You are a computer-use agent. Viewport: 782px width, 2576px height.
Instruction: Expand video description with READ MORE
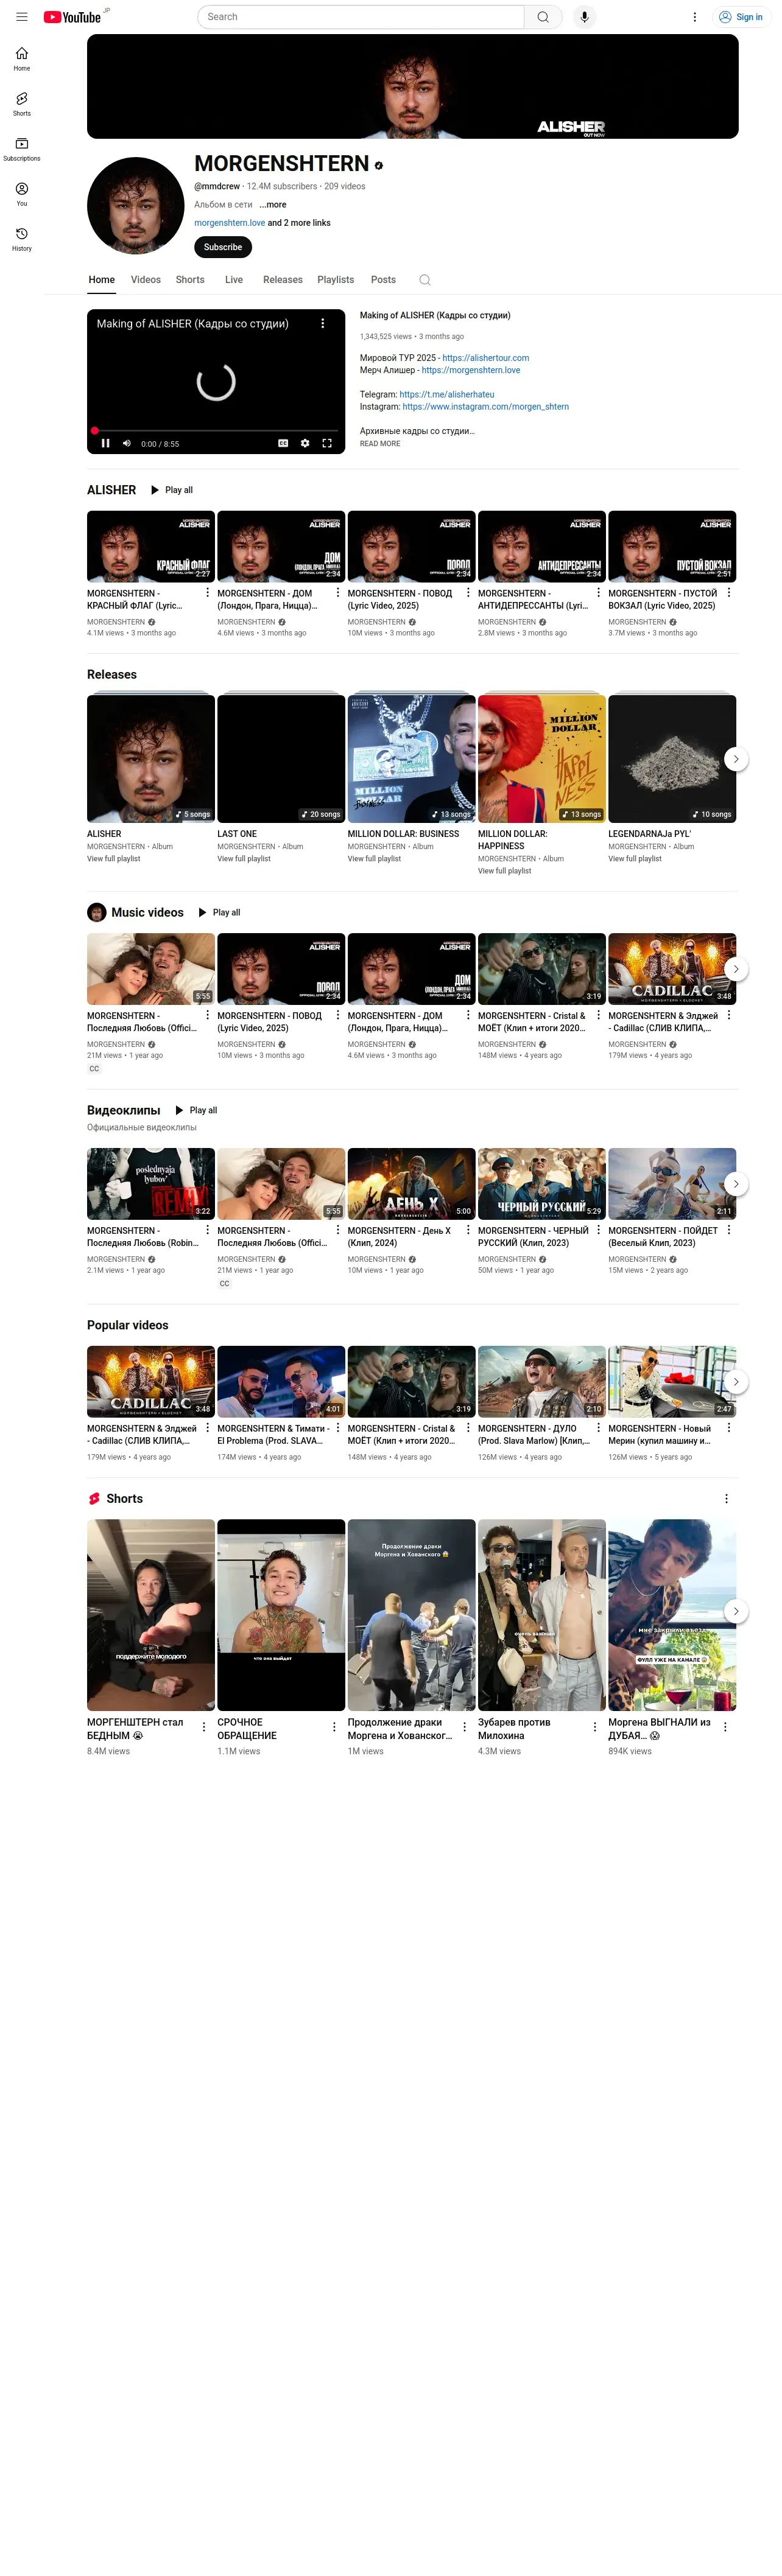coord(380,444)
